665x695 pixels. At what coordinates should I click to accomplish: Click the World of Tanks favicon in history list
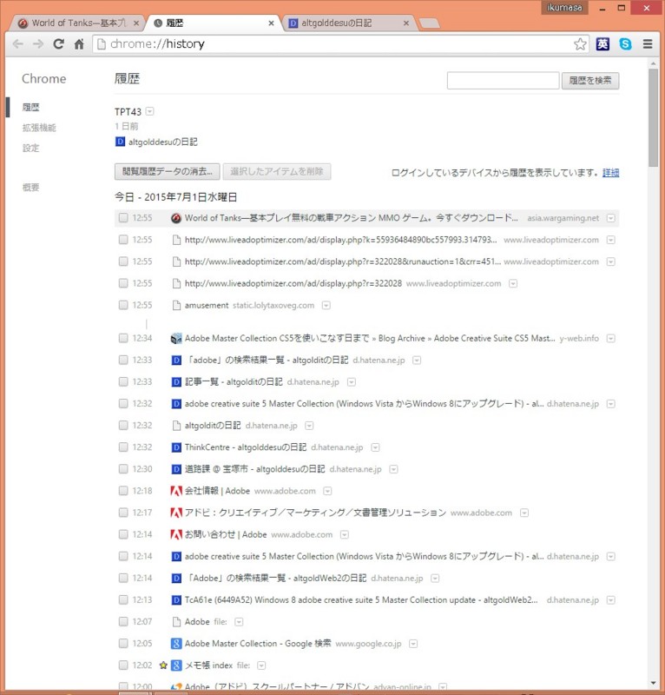pyautogui.click(x=176, y=218)
